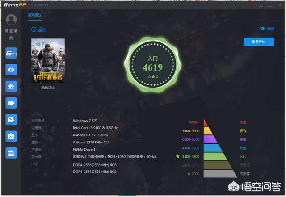Click the '4800-6200' score range text

191,148
